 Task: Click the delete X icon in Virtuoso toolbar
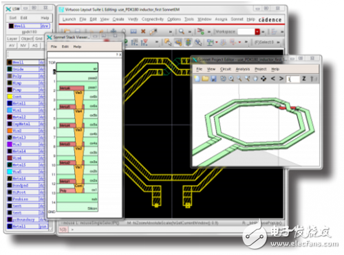pos(143,31)
